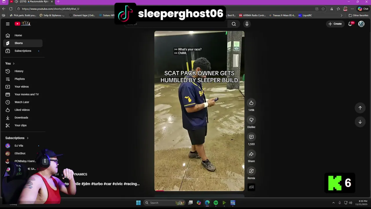
Task: Open the comments showing 1,533
Action: [251, 137]
